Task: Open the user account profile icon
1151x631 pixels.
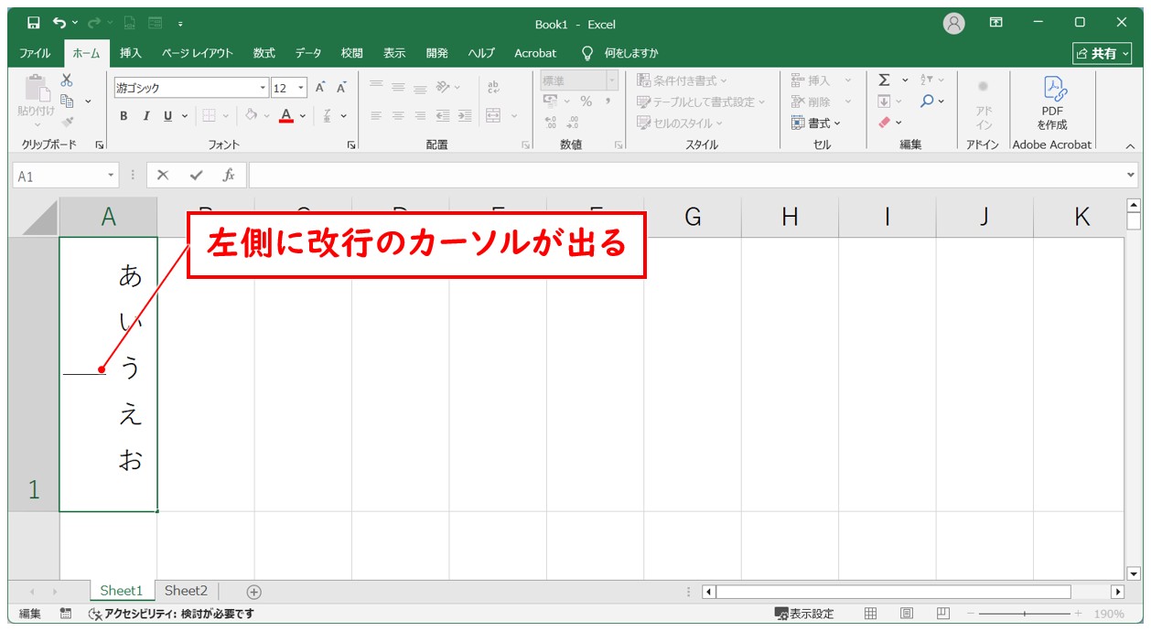Action: tap(954, 23)
